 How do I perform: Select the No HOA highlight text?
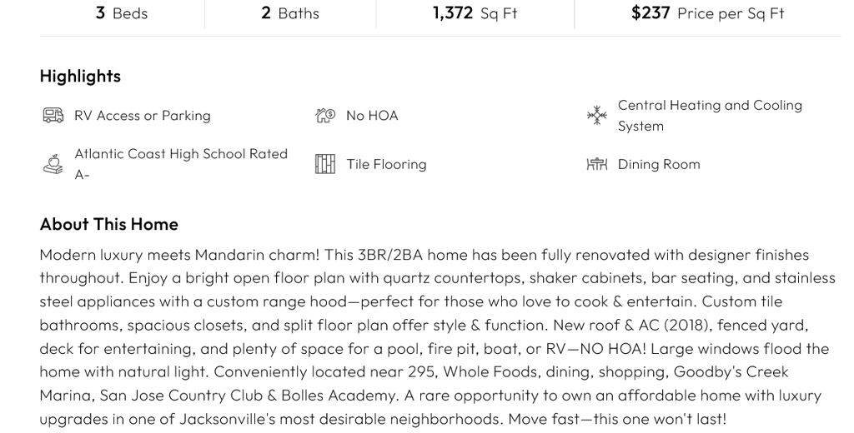pos(372,116)
